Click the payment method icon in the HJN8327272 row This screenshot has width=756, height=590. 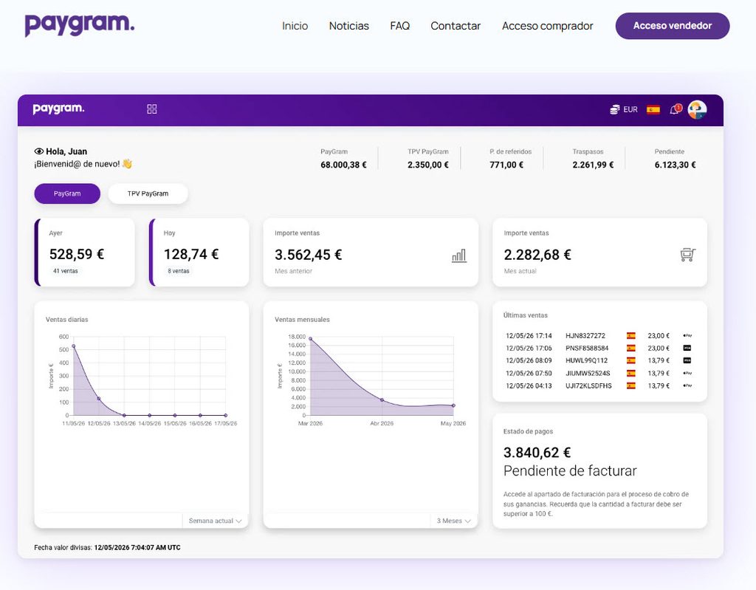[x=687, y=335]
